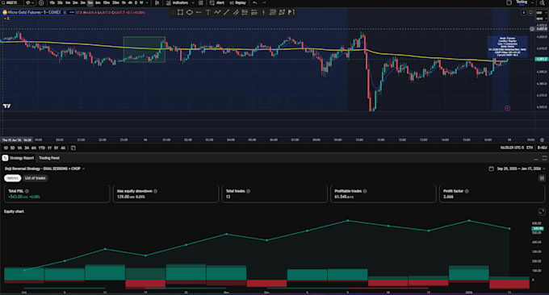Open the indicator templates icon
The width and height of the screenshot is (549, 295).
[x=200, y=2]
